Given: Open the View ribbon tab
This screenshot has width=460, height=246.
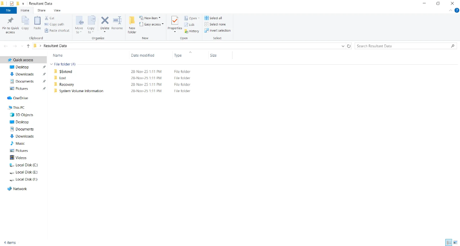Looking at the screenshot, I should coord(57,10).
